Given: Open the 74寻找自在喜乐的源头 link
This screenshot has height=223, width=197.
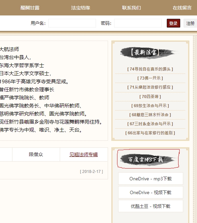Looking at the screenshot, I should pyautogui.click(x=150, y=69).
